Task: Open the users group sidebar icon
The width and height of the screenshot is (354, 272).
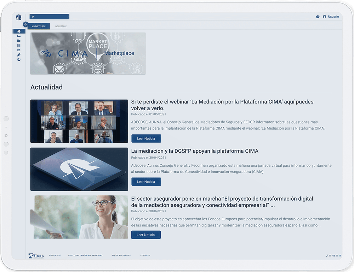Action: point(19,60)
